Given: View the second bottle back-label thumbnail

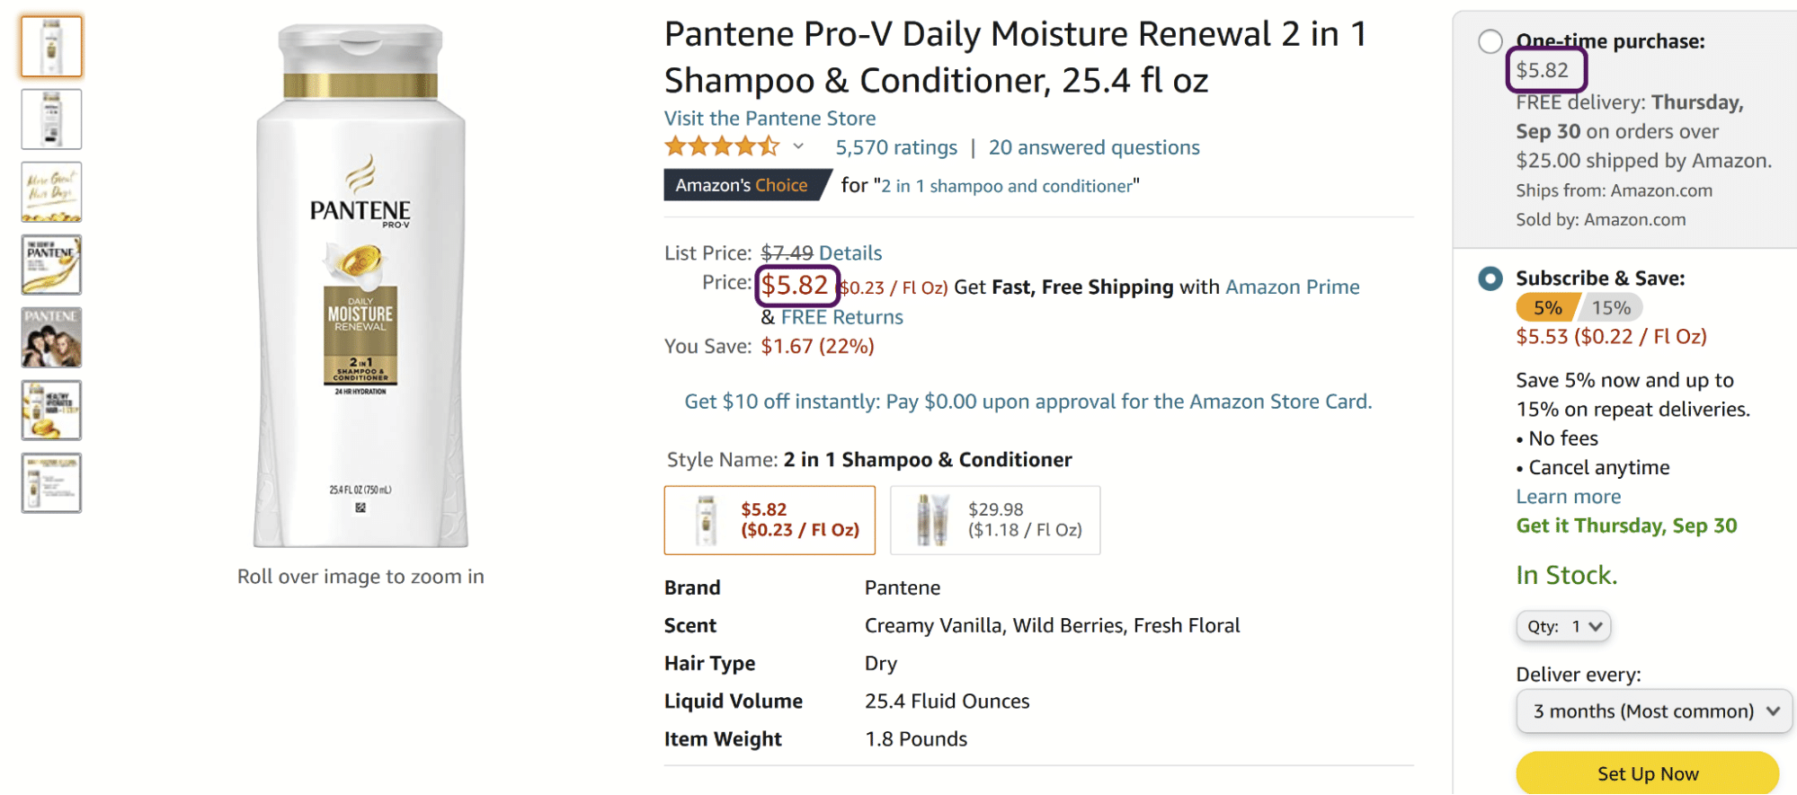Looking at the screenshot, I should click(x=51, y=119).
